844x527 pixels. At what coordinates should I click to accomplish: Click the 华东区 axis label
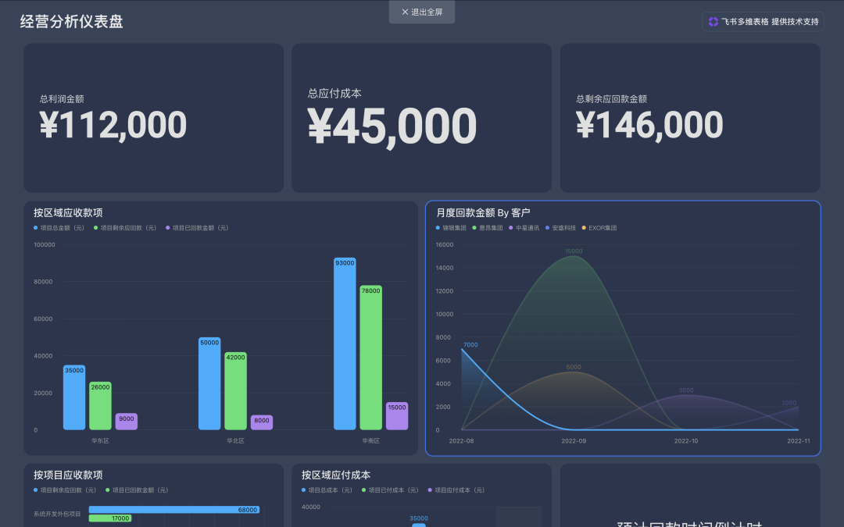tap(100, 441)
